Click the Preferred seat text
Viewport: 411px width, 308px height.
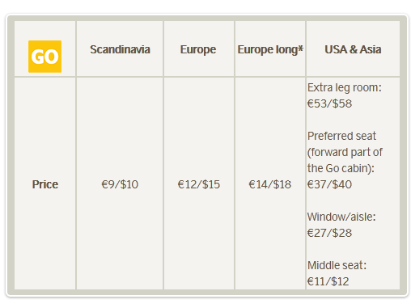(341, 136)
